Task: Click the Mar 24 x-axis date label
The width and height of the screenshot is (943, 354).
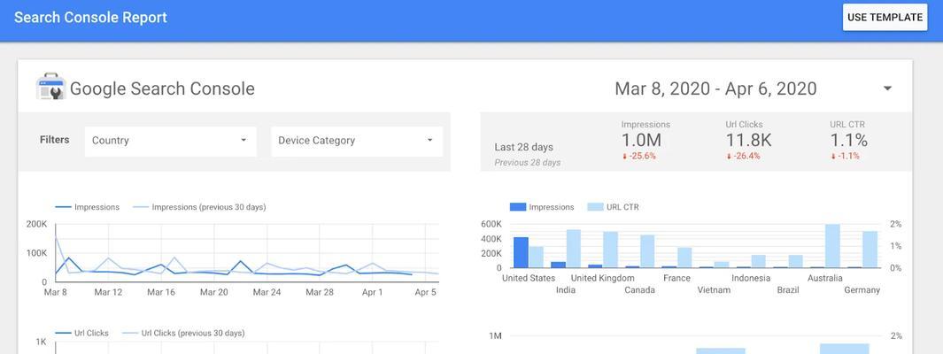Action: coord(267,293)
